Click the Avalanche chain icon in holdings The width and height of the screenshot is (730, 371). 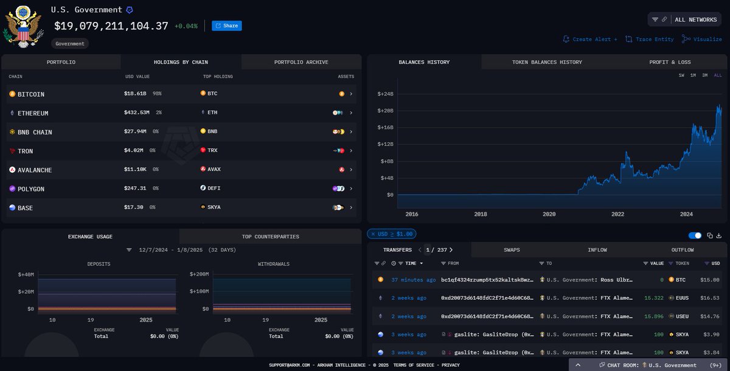(x=12, y=170)
